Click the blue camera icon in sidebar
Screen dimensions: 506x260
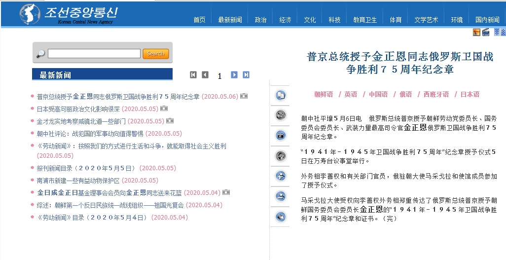click(281, 135)
